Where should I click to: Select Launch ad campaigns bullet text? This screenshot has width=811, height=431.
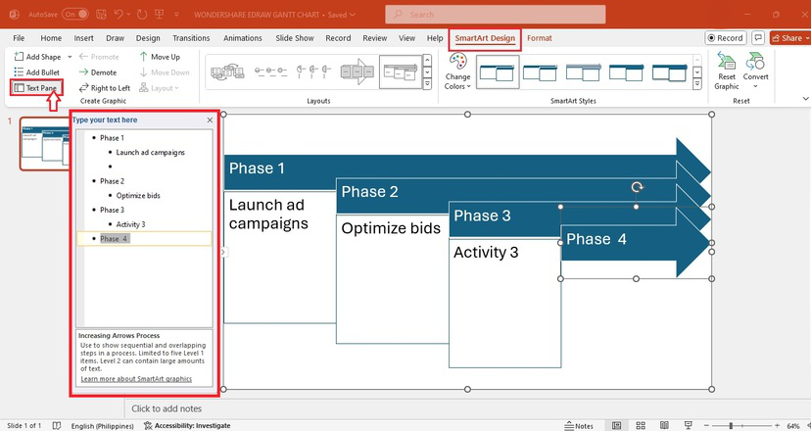[150, 152]
